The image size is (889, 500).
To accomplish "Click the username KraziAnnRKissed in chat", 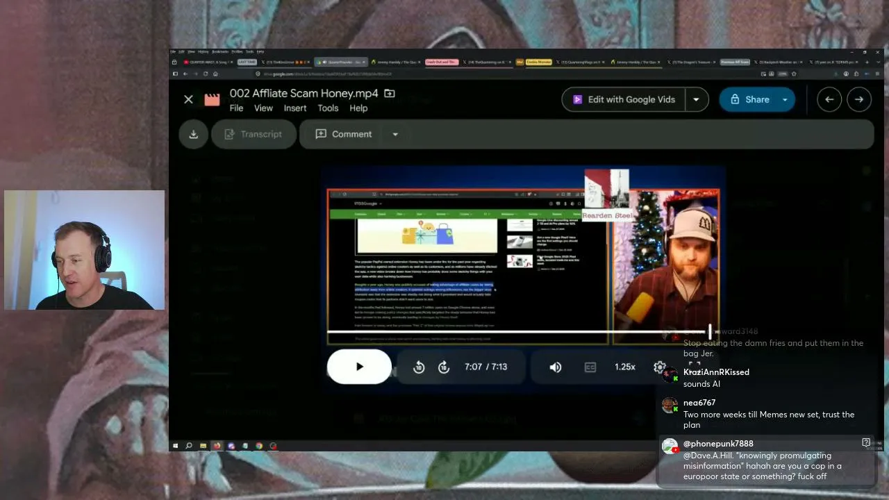I will coord(716,372).
